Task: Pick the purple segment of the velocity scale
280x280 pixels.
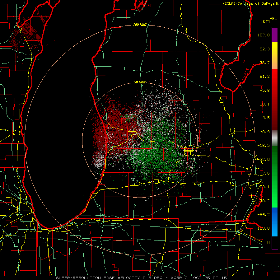Action: click(x=275, y=35)
